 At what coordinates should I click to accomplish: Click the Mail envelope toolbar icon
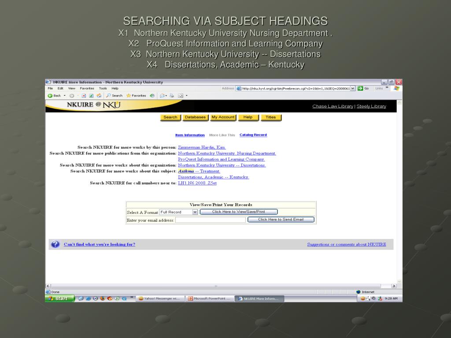162,96
